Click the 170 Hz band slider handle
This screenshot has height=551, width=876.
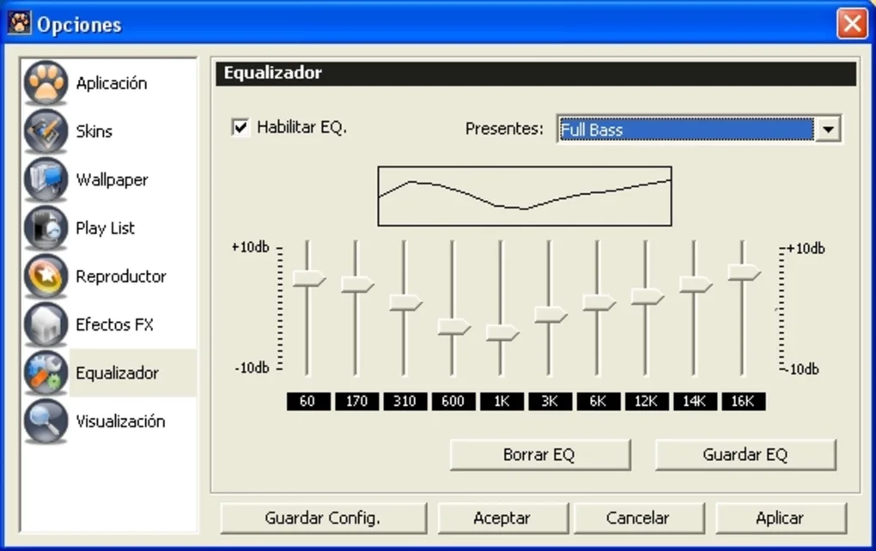point(357,283)
